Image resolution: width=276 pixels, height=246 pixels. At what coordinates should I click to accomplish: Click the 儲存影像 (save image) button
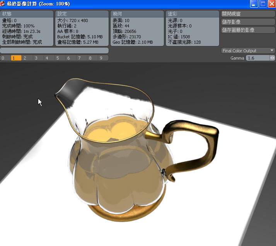pyautogui.click(x=248, y=22)
